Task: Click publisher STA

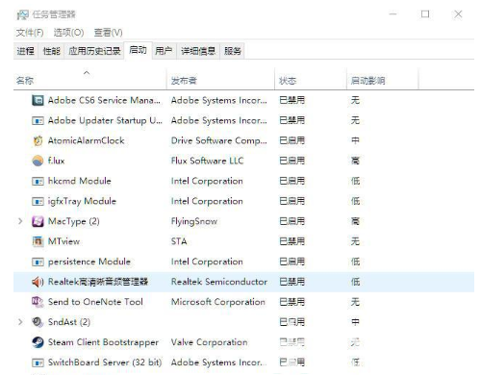Action: point(179,241)
